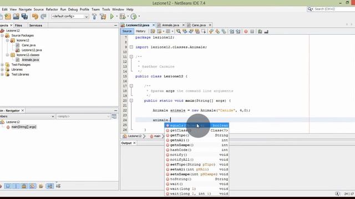Click the Uncomment code editor icon
Image resolution: width=355 pixels, height=199 pixels.
(x=266, y=32)
